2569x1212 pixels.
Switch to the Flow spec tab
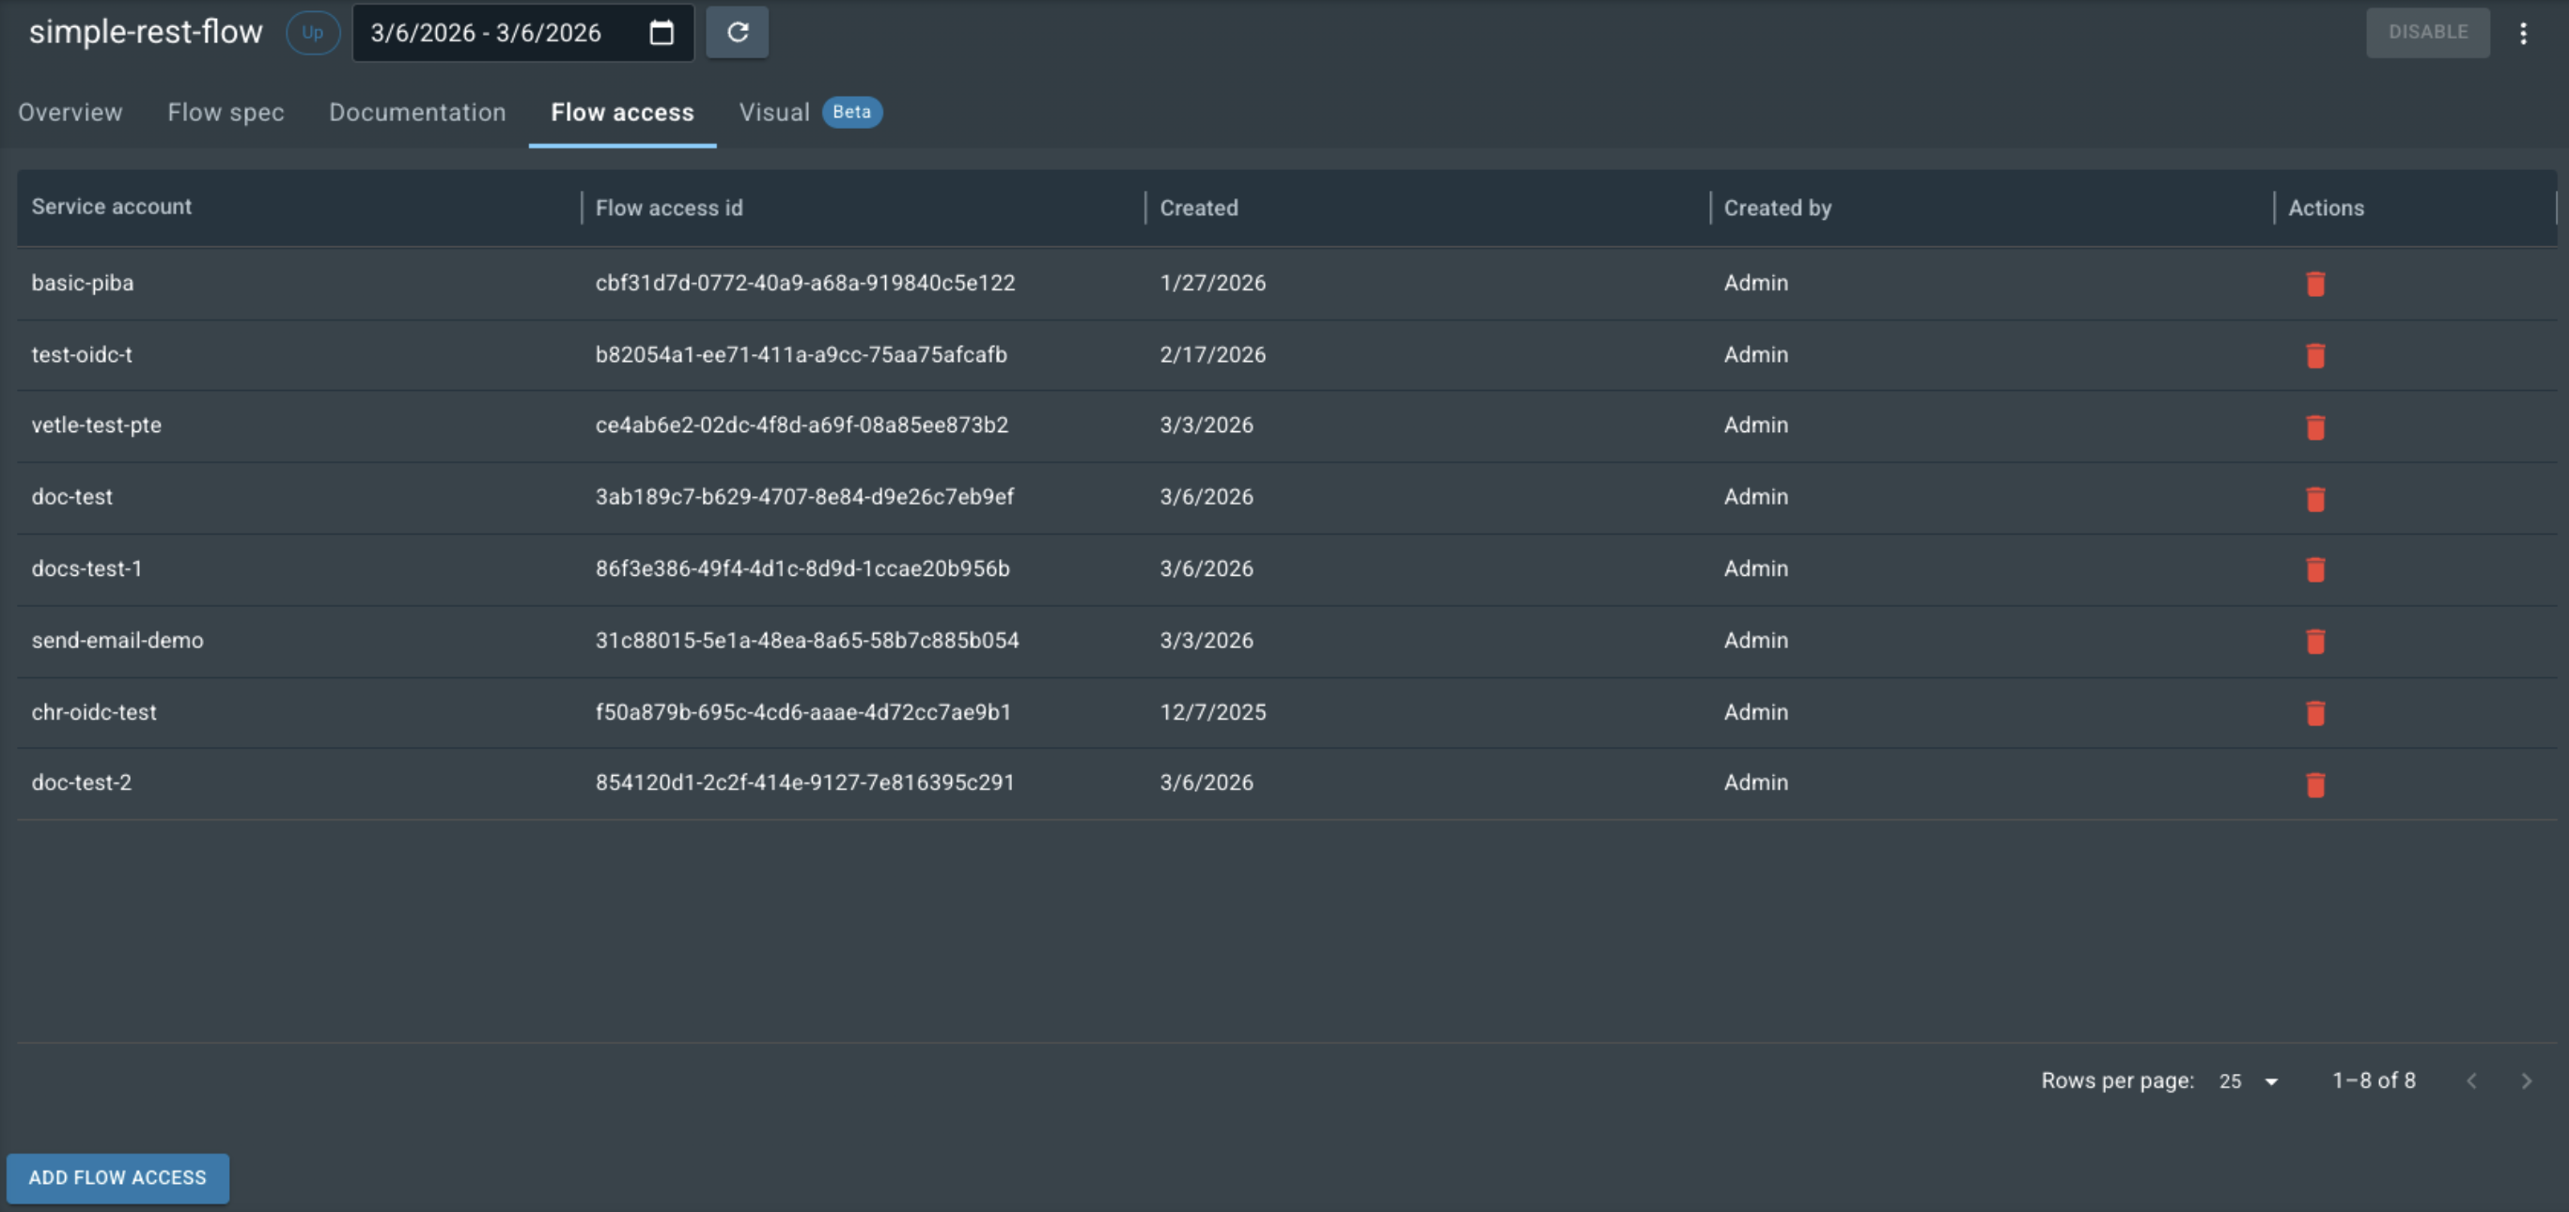pyautogui.click(x=226, y=113)
